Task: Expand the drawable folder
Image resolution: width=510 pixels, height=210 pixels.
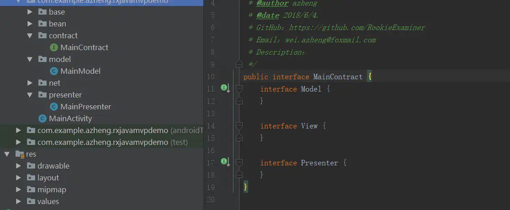Action: click(x=19, y=166)
